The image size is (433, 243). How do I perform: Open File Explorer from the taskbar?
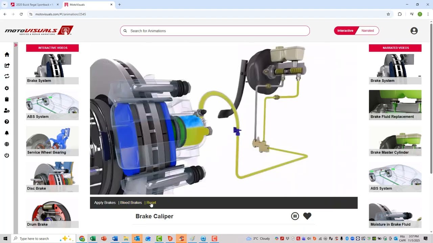coord(126,239)
